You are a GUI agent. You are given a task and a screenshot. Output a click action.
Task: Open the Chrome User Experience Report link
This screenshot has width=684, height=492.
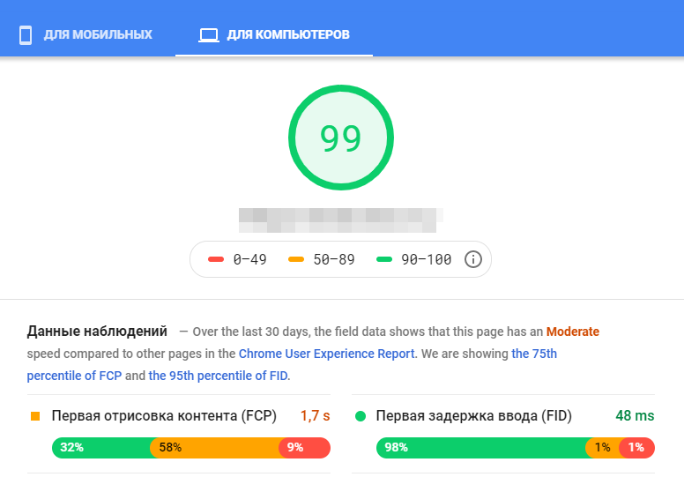click(x=326, y=354)
